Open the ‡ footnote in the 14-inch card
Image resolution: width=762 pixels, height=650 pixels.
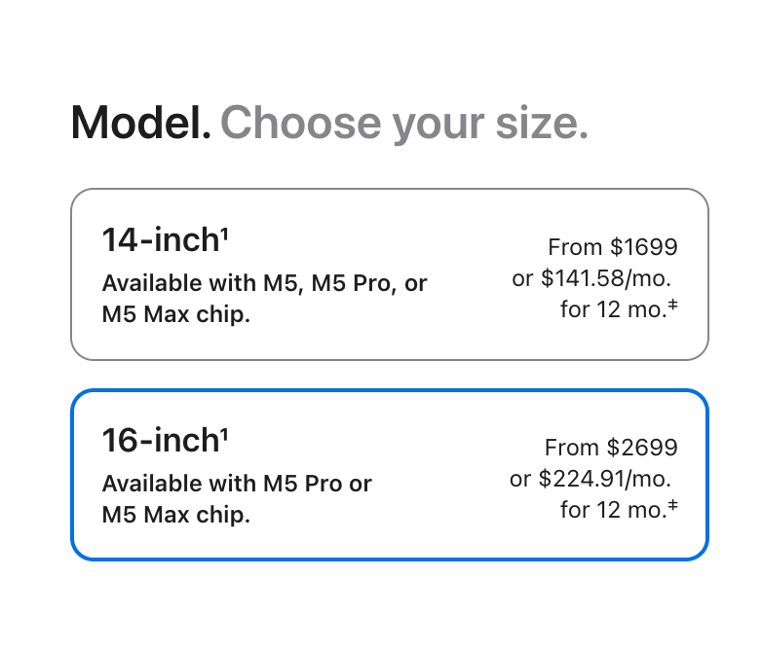pos(673,305)
